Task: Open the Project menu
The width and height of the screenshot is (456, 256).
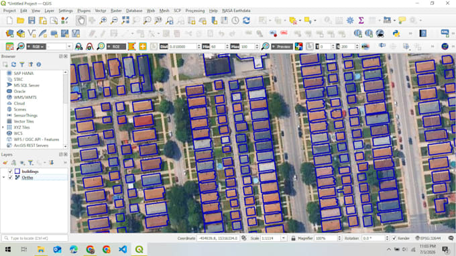Action: point(9,11)
